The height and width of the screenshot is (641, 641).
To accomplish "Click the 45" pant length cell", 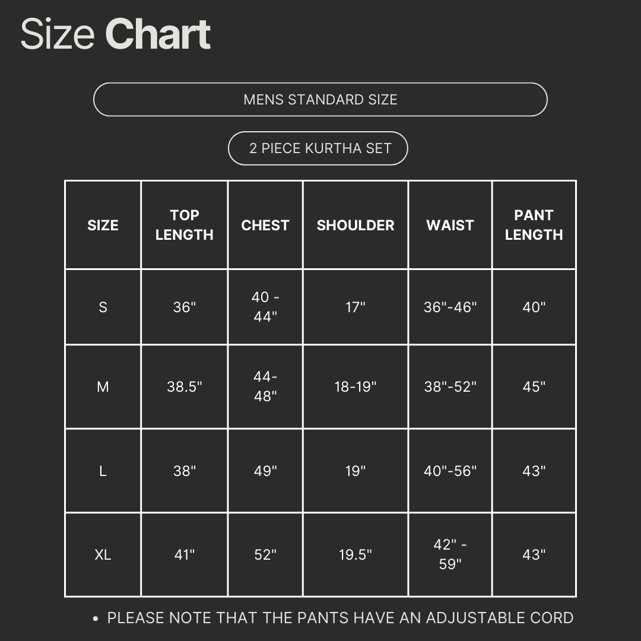I will pos(534,387).
